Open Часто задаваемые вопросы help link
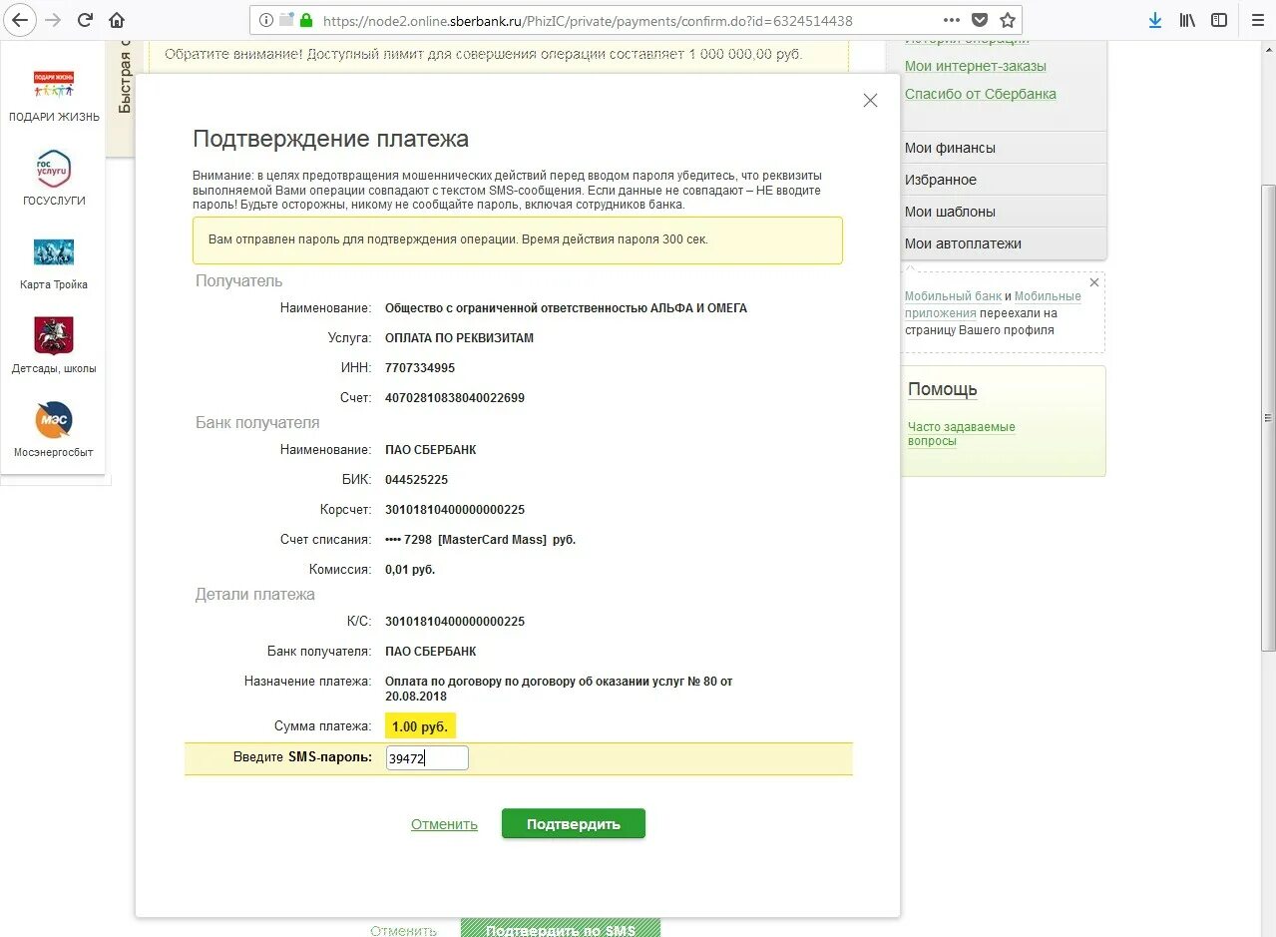Image resolution: width=1276 pixels, height=937 pixels. [x=962, y=434]
